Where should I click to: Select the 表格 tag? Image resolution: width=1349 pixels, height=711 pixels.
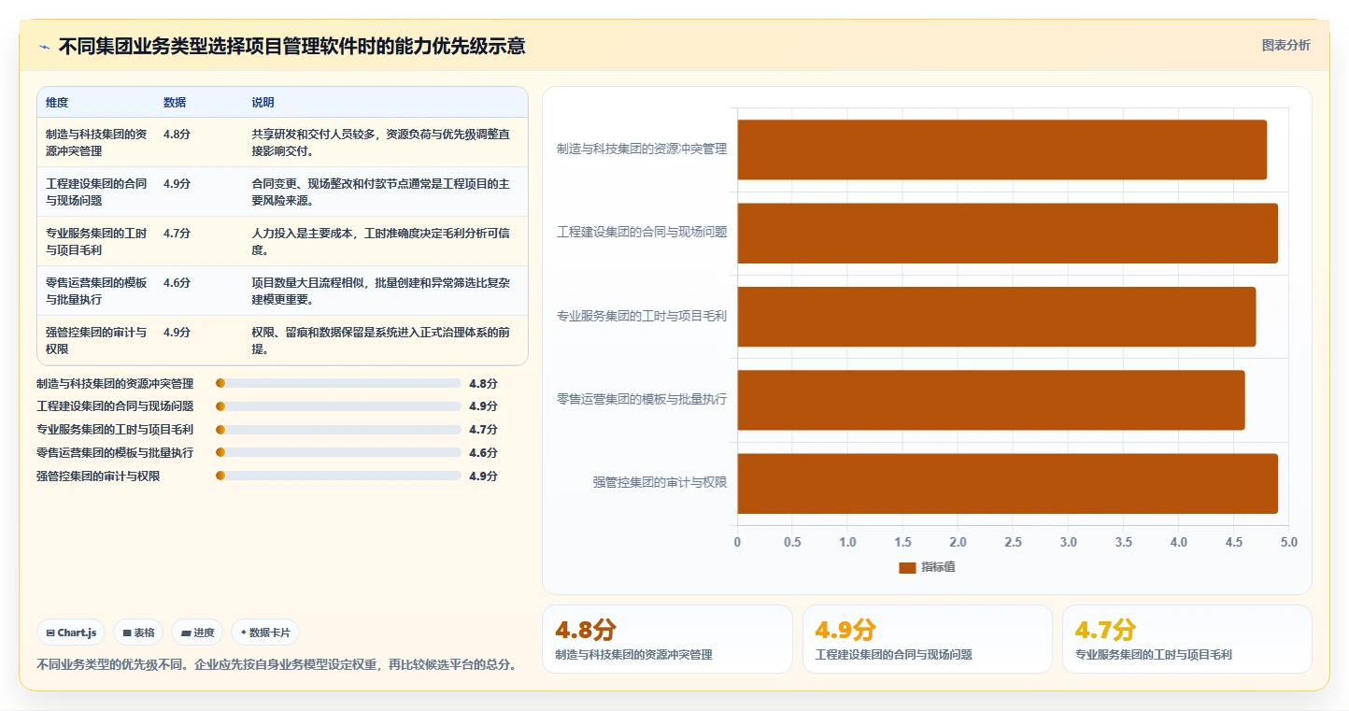138,633
